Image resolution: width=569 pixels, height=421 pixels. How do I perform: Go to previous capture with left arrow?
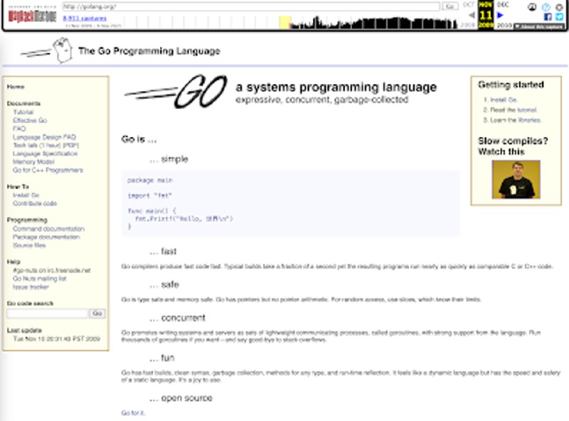pos(470,15)
